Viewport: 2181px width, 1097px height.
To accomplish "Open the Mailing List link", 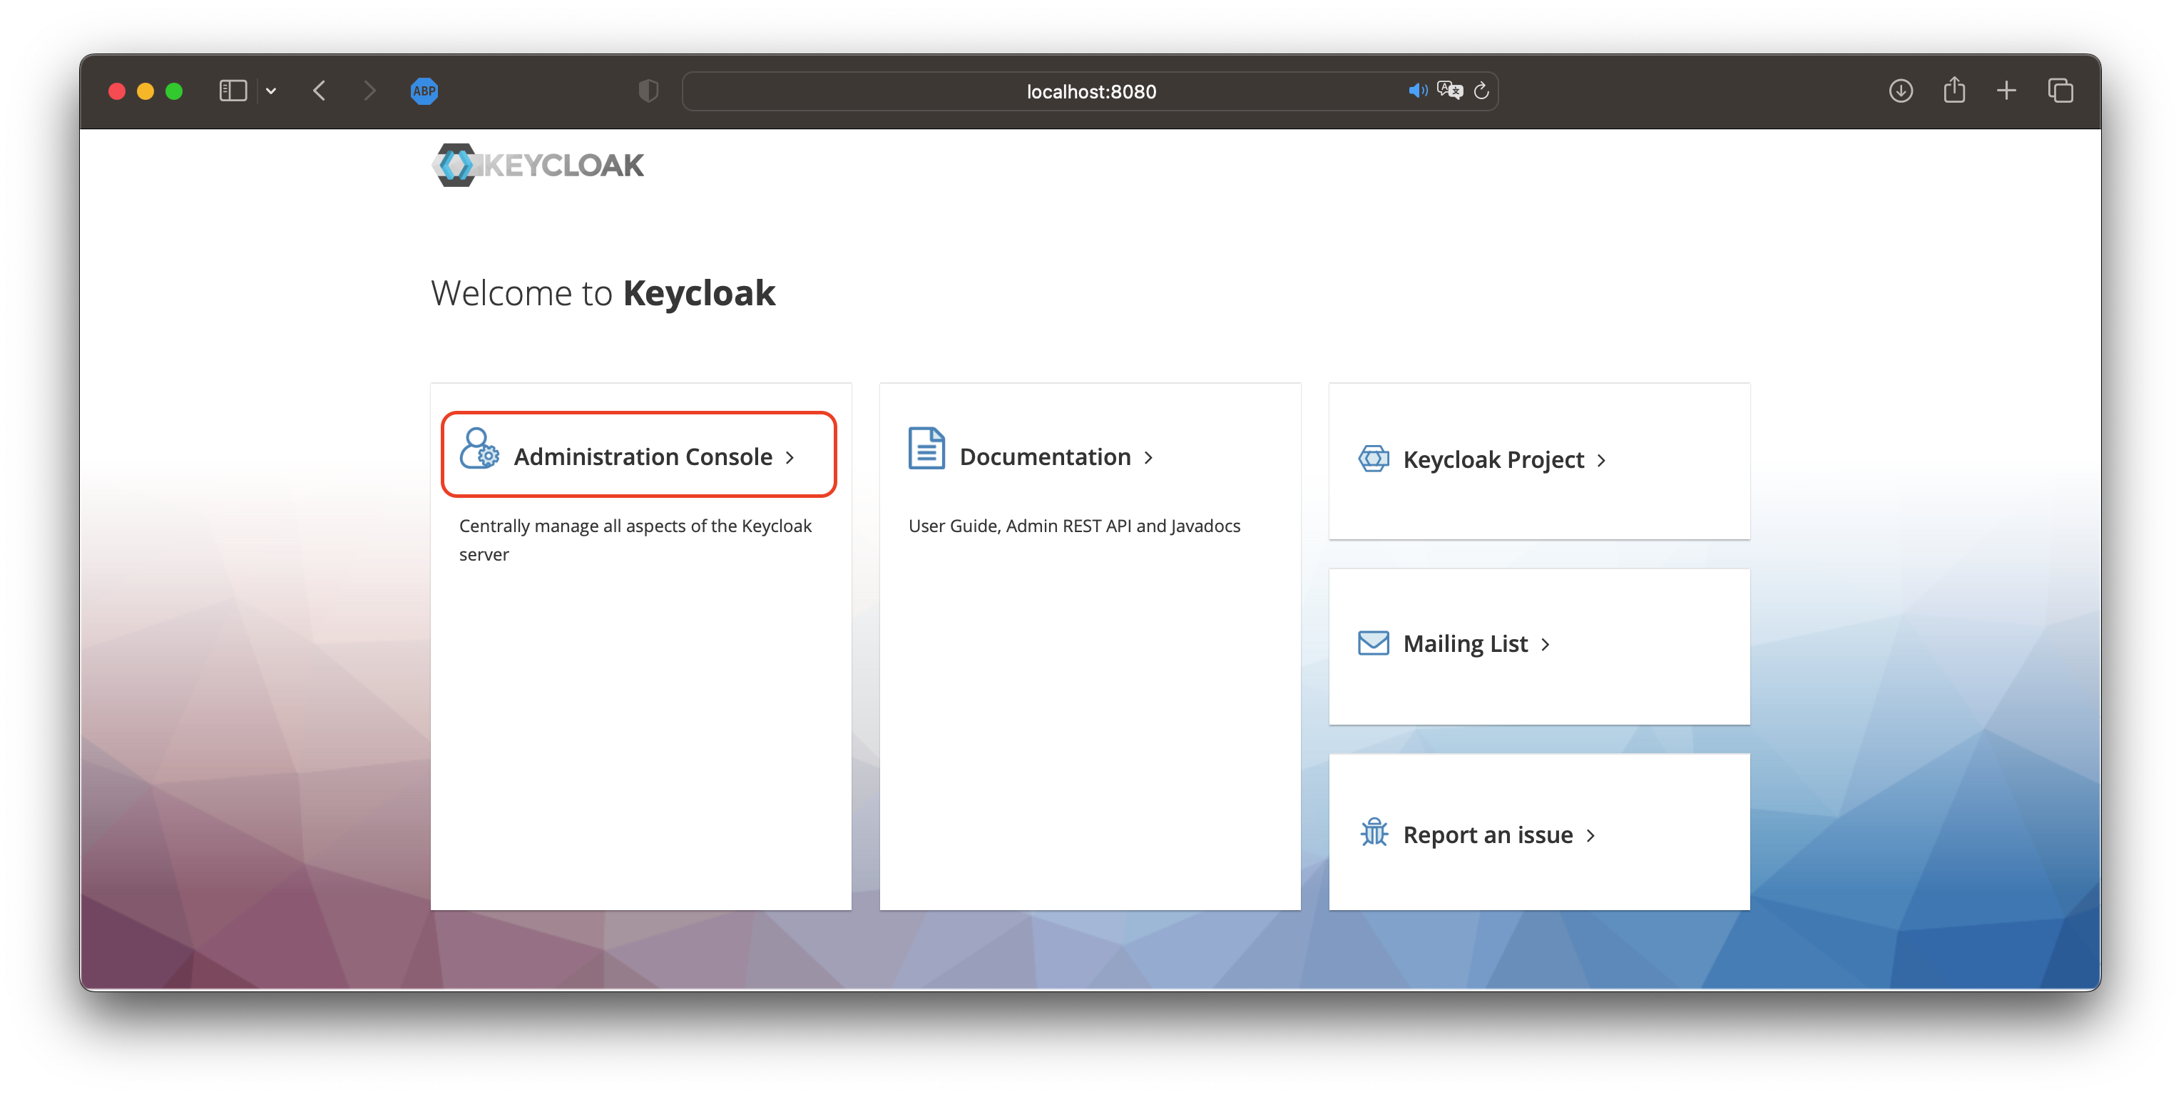I will [1465, 644].
